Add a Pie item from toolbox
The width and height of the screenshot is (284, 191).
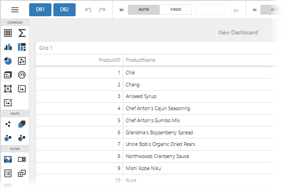click(x=8, y=61)
